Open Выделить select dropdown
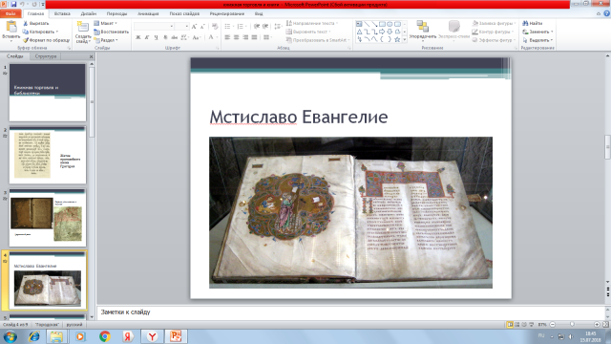611x344 pixels. coord(538,40)
